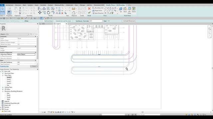Select the Boundary Line tool
Screen dimensions: 213x119
(x=98, y=8)
